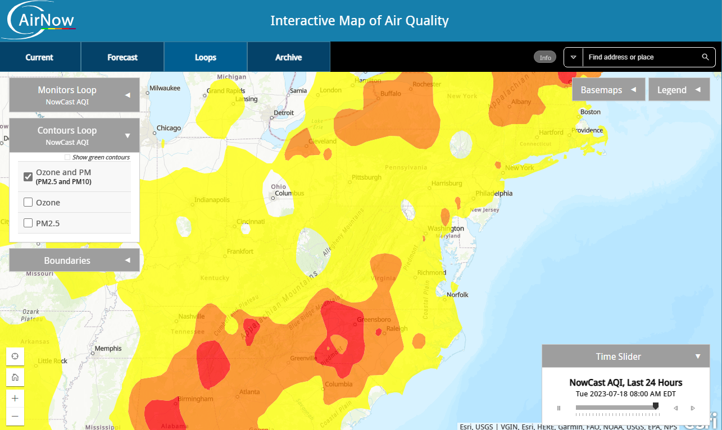Focus the Find address or place field
The image size is (722, 430).
pyautogui.click(x=639, y=57)
